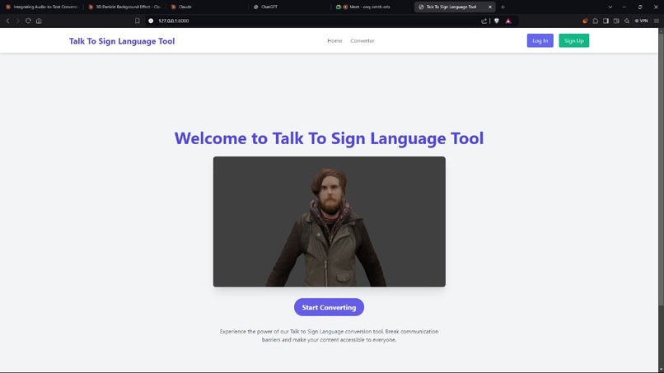
Task: Open the Converter nav link
Action: pos(362,40)
